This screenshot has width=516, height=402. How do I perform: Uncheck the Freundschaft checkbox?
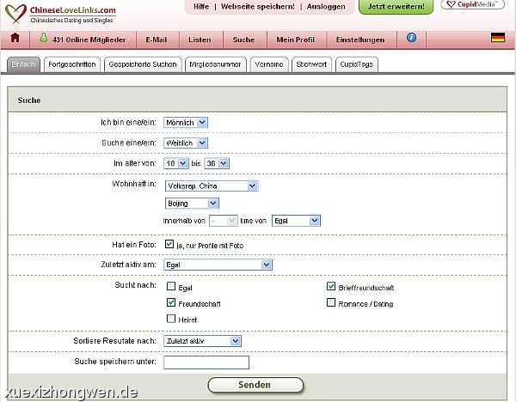pyautogui.click(x=171, y=303)
